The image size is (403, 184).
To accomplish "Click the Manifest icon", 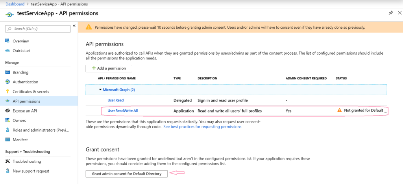I will click(x=7, y=140).
